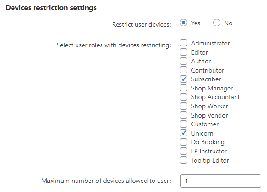Toggle the Shop Manager checkbox
Image resolution: width=267 pixels, height=192 pixels.
click(184, 88)
